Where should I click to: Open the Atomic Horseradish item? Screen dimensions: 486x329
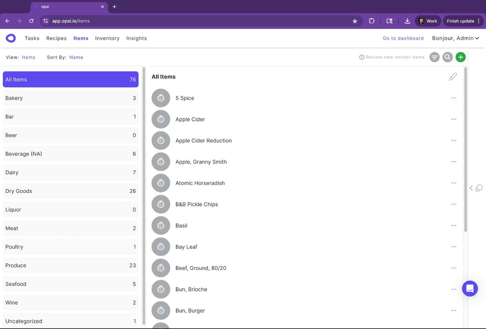200,183
